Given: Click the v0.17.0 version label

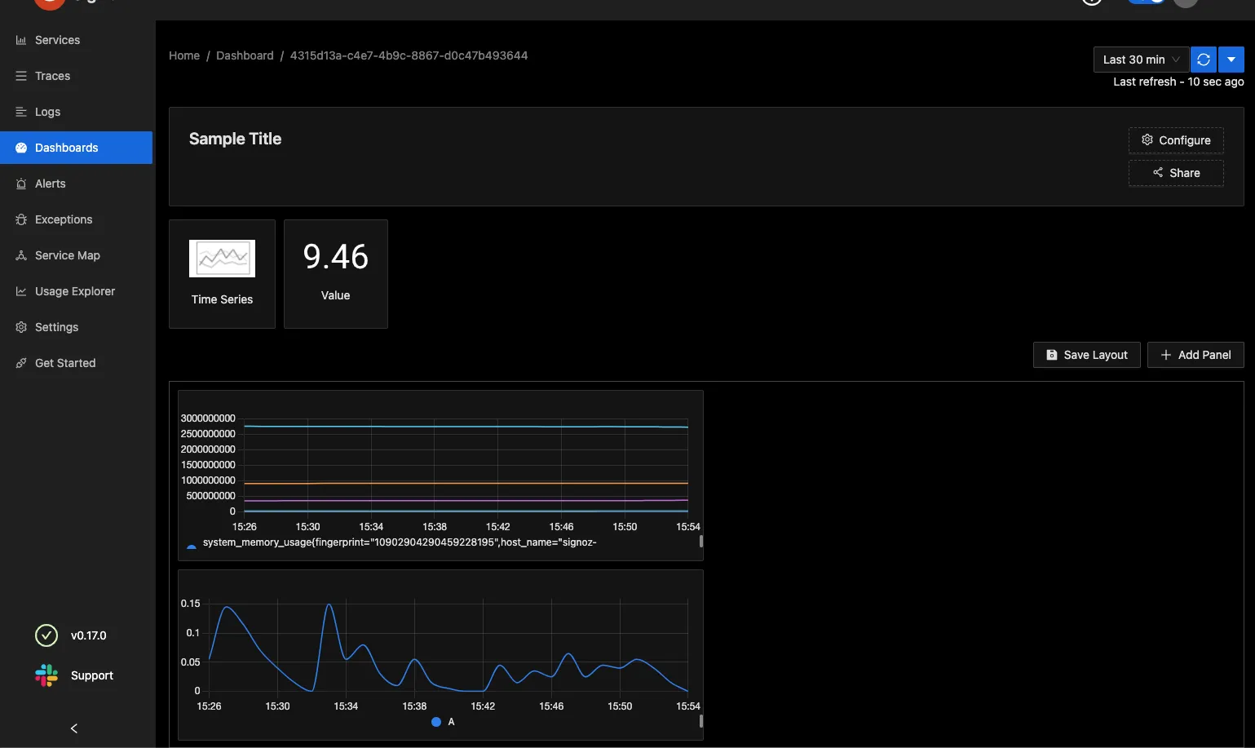Looking at the screenshot, I should pos(88,635).
